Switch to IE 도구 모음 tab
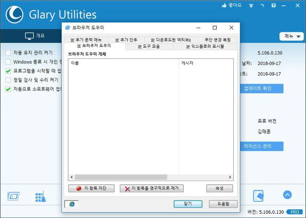This screenshot has height=218, width=306. (149, 46)
